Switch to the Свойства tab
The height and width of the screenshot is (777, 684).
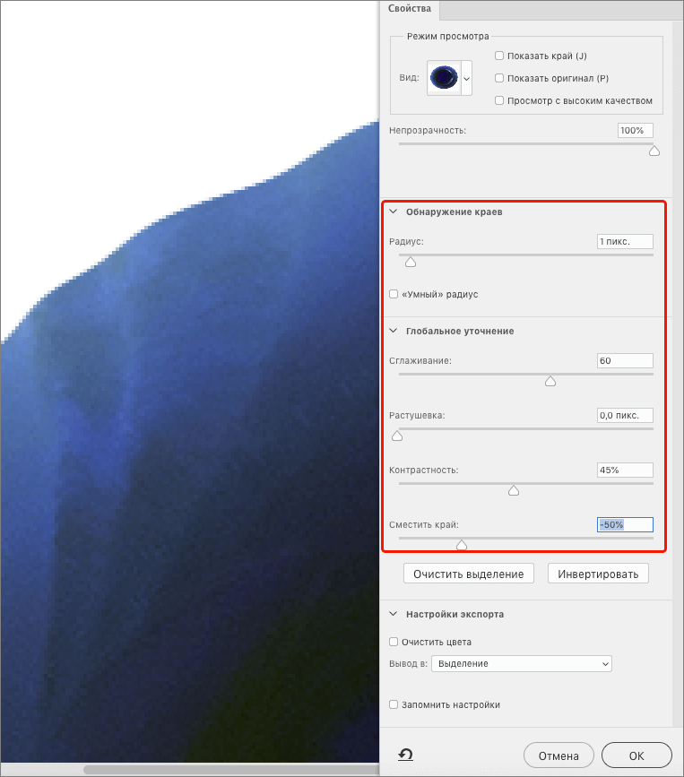410,9
